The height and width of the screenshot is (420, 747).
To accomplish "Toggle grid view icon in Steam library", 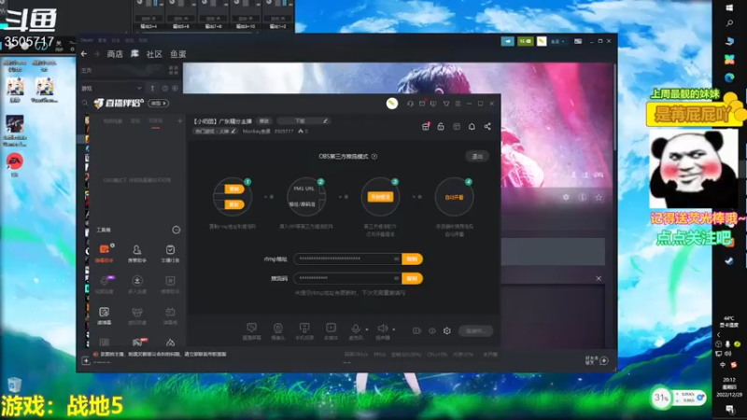I will pos(174,71).
